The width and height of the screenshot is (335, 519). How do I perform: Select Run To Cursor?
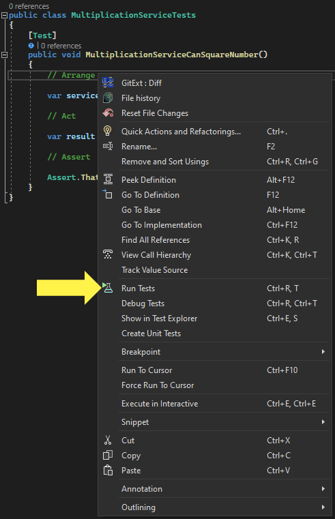(x=214, y=370)
